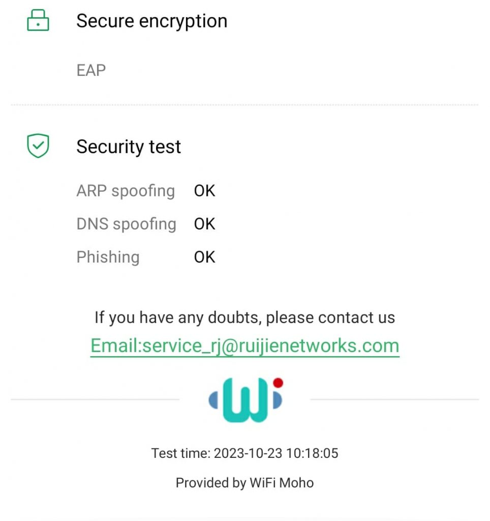Select the Security test heading
490x521 pixels.
[x=129, y=147]
